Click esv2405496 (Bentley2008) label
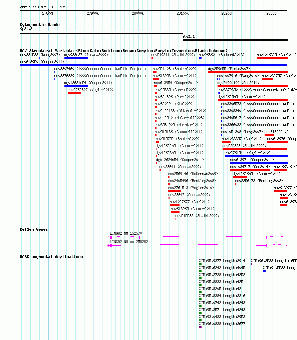 coord(192,181)
